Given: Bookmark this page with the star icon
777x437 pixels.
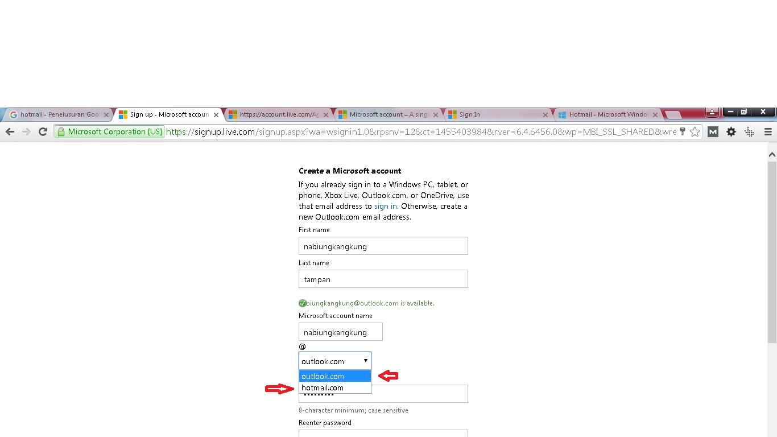Looking at the screenshot, I should point(695,131).
